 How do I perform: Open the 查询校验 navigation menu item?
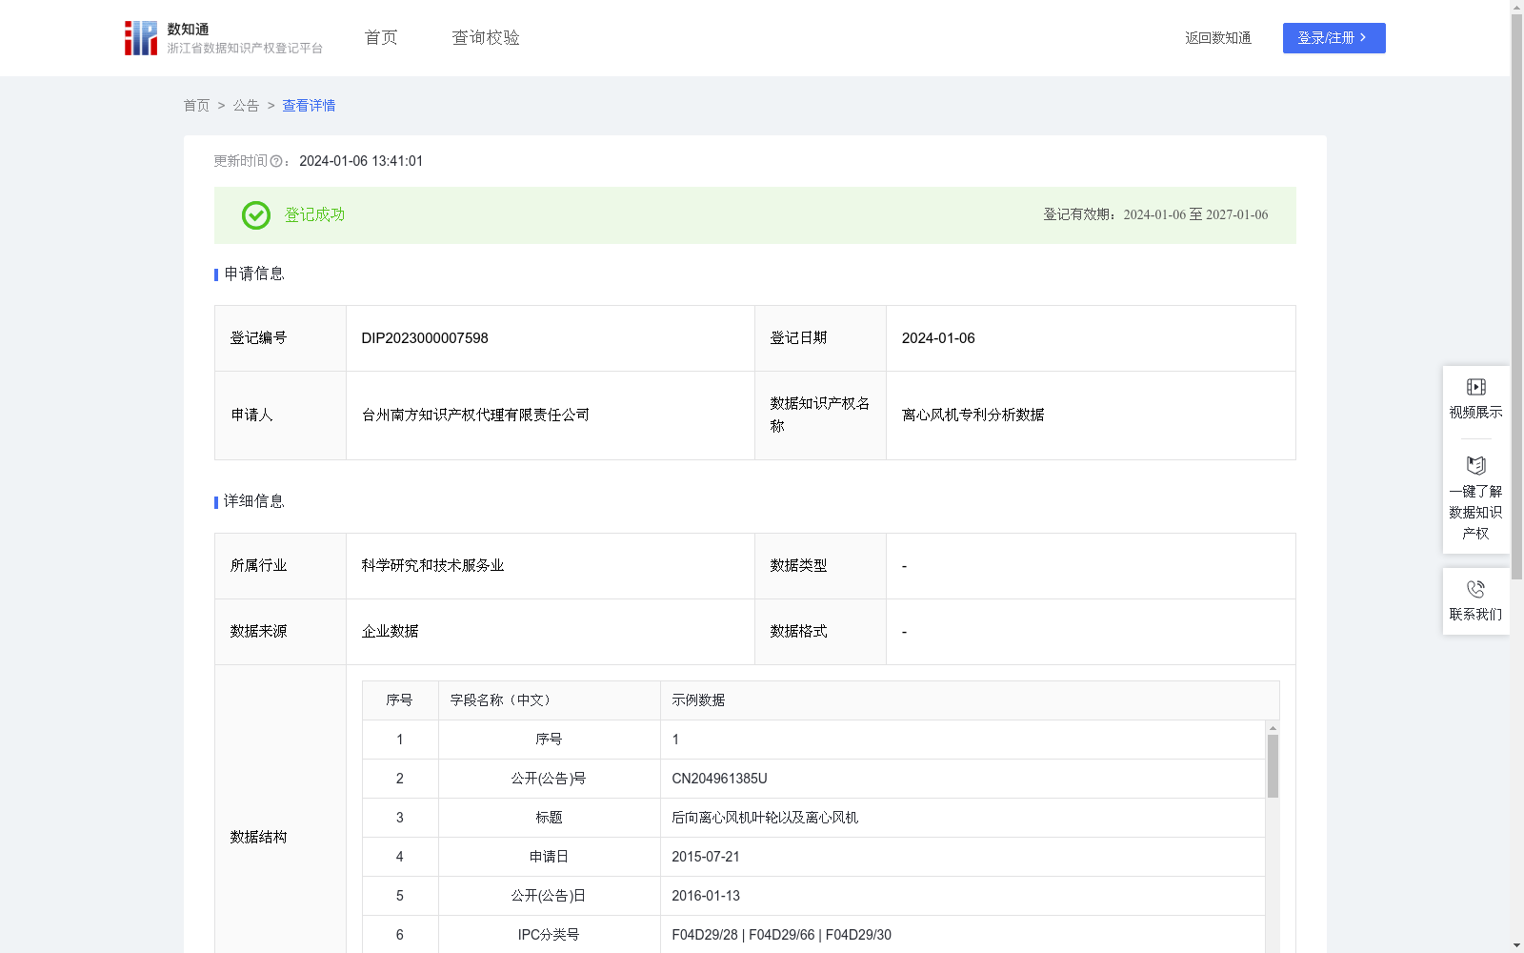pos(486,38)
